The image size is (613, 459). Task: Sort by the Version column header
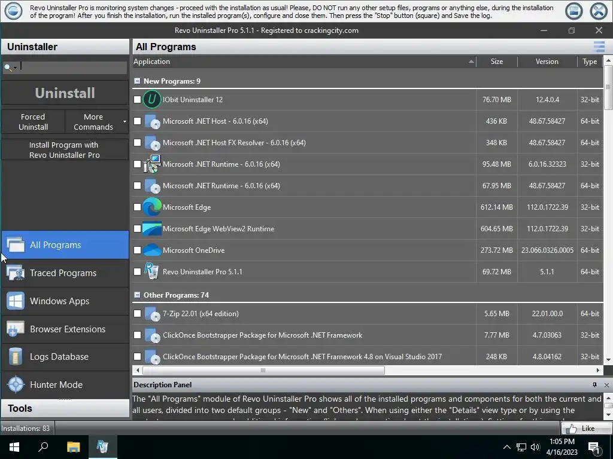(x=547, y=62)
